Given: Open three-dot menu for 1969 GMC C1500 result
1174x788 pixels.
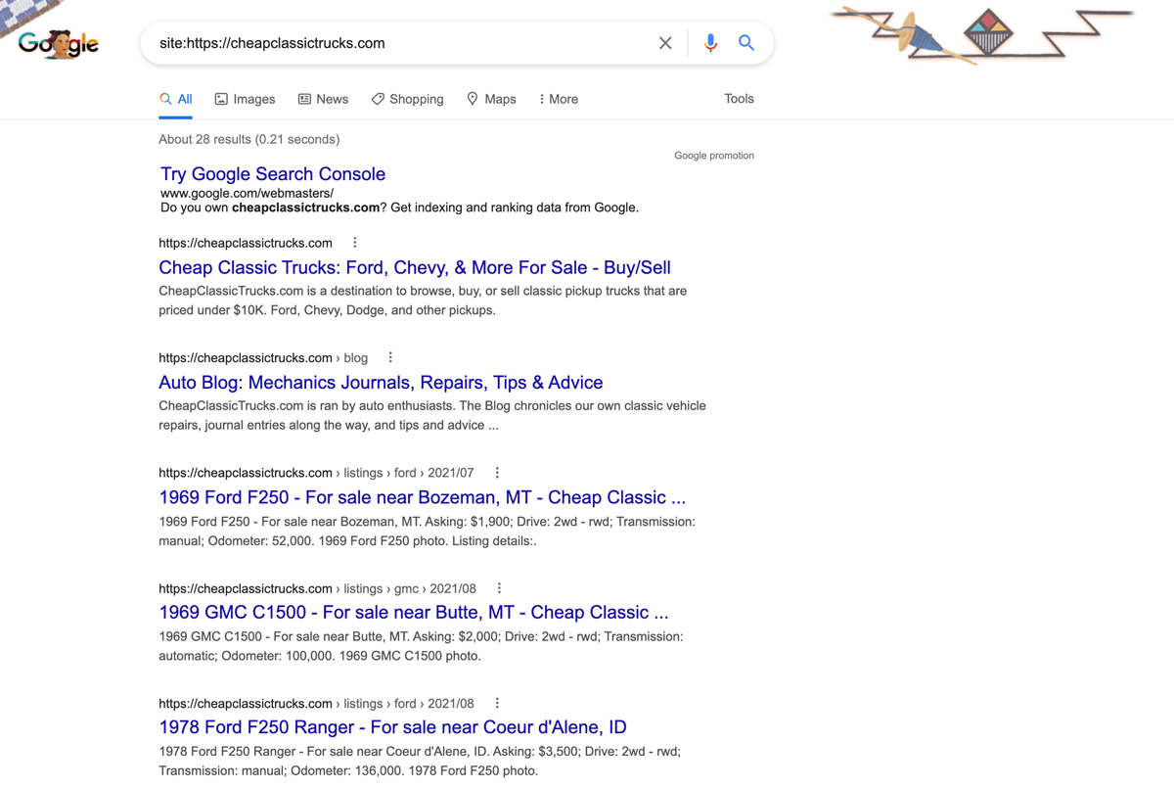Looking at the screenshot, I should pyautogui.click(x=499, y=588).
